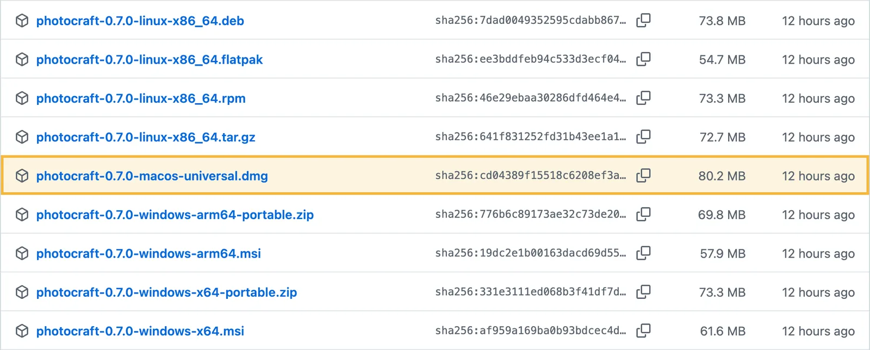Copy SHA256 hash for linux-x86_64.deb file

643,21
